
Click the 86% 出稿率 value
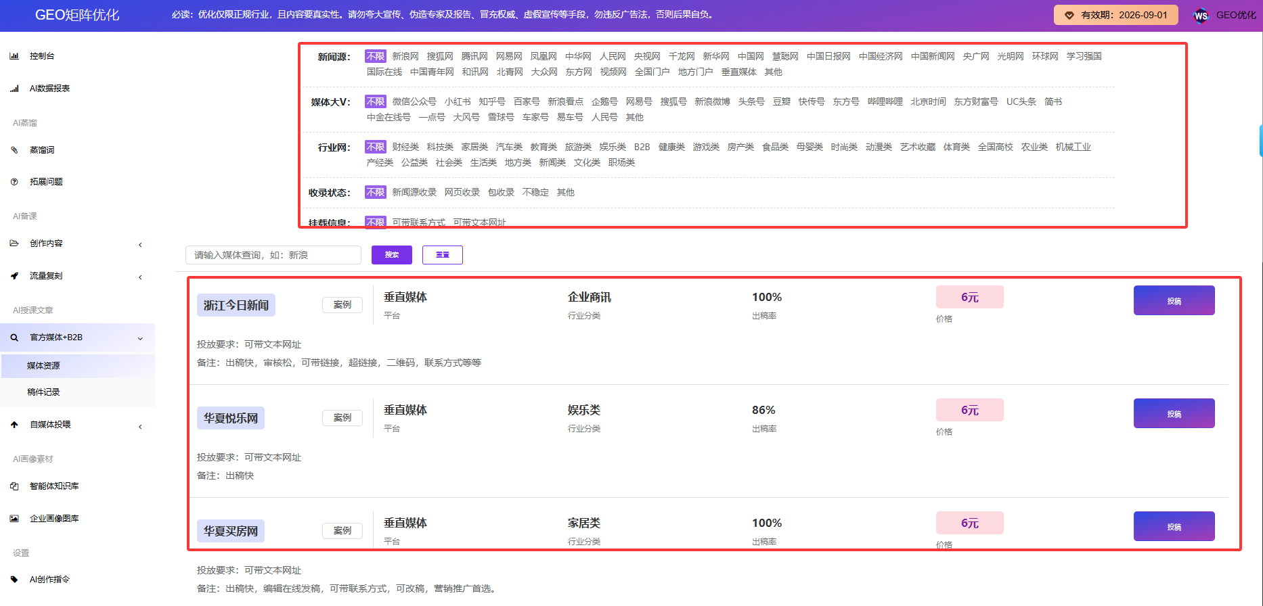coord(763,411)
